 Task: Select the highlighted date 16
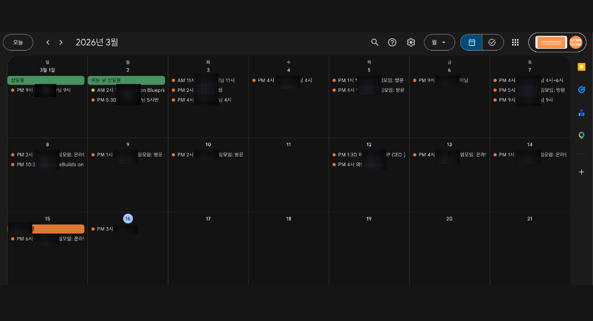pos(127,219)
